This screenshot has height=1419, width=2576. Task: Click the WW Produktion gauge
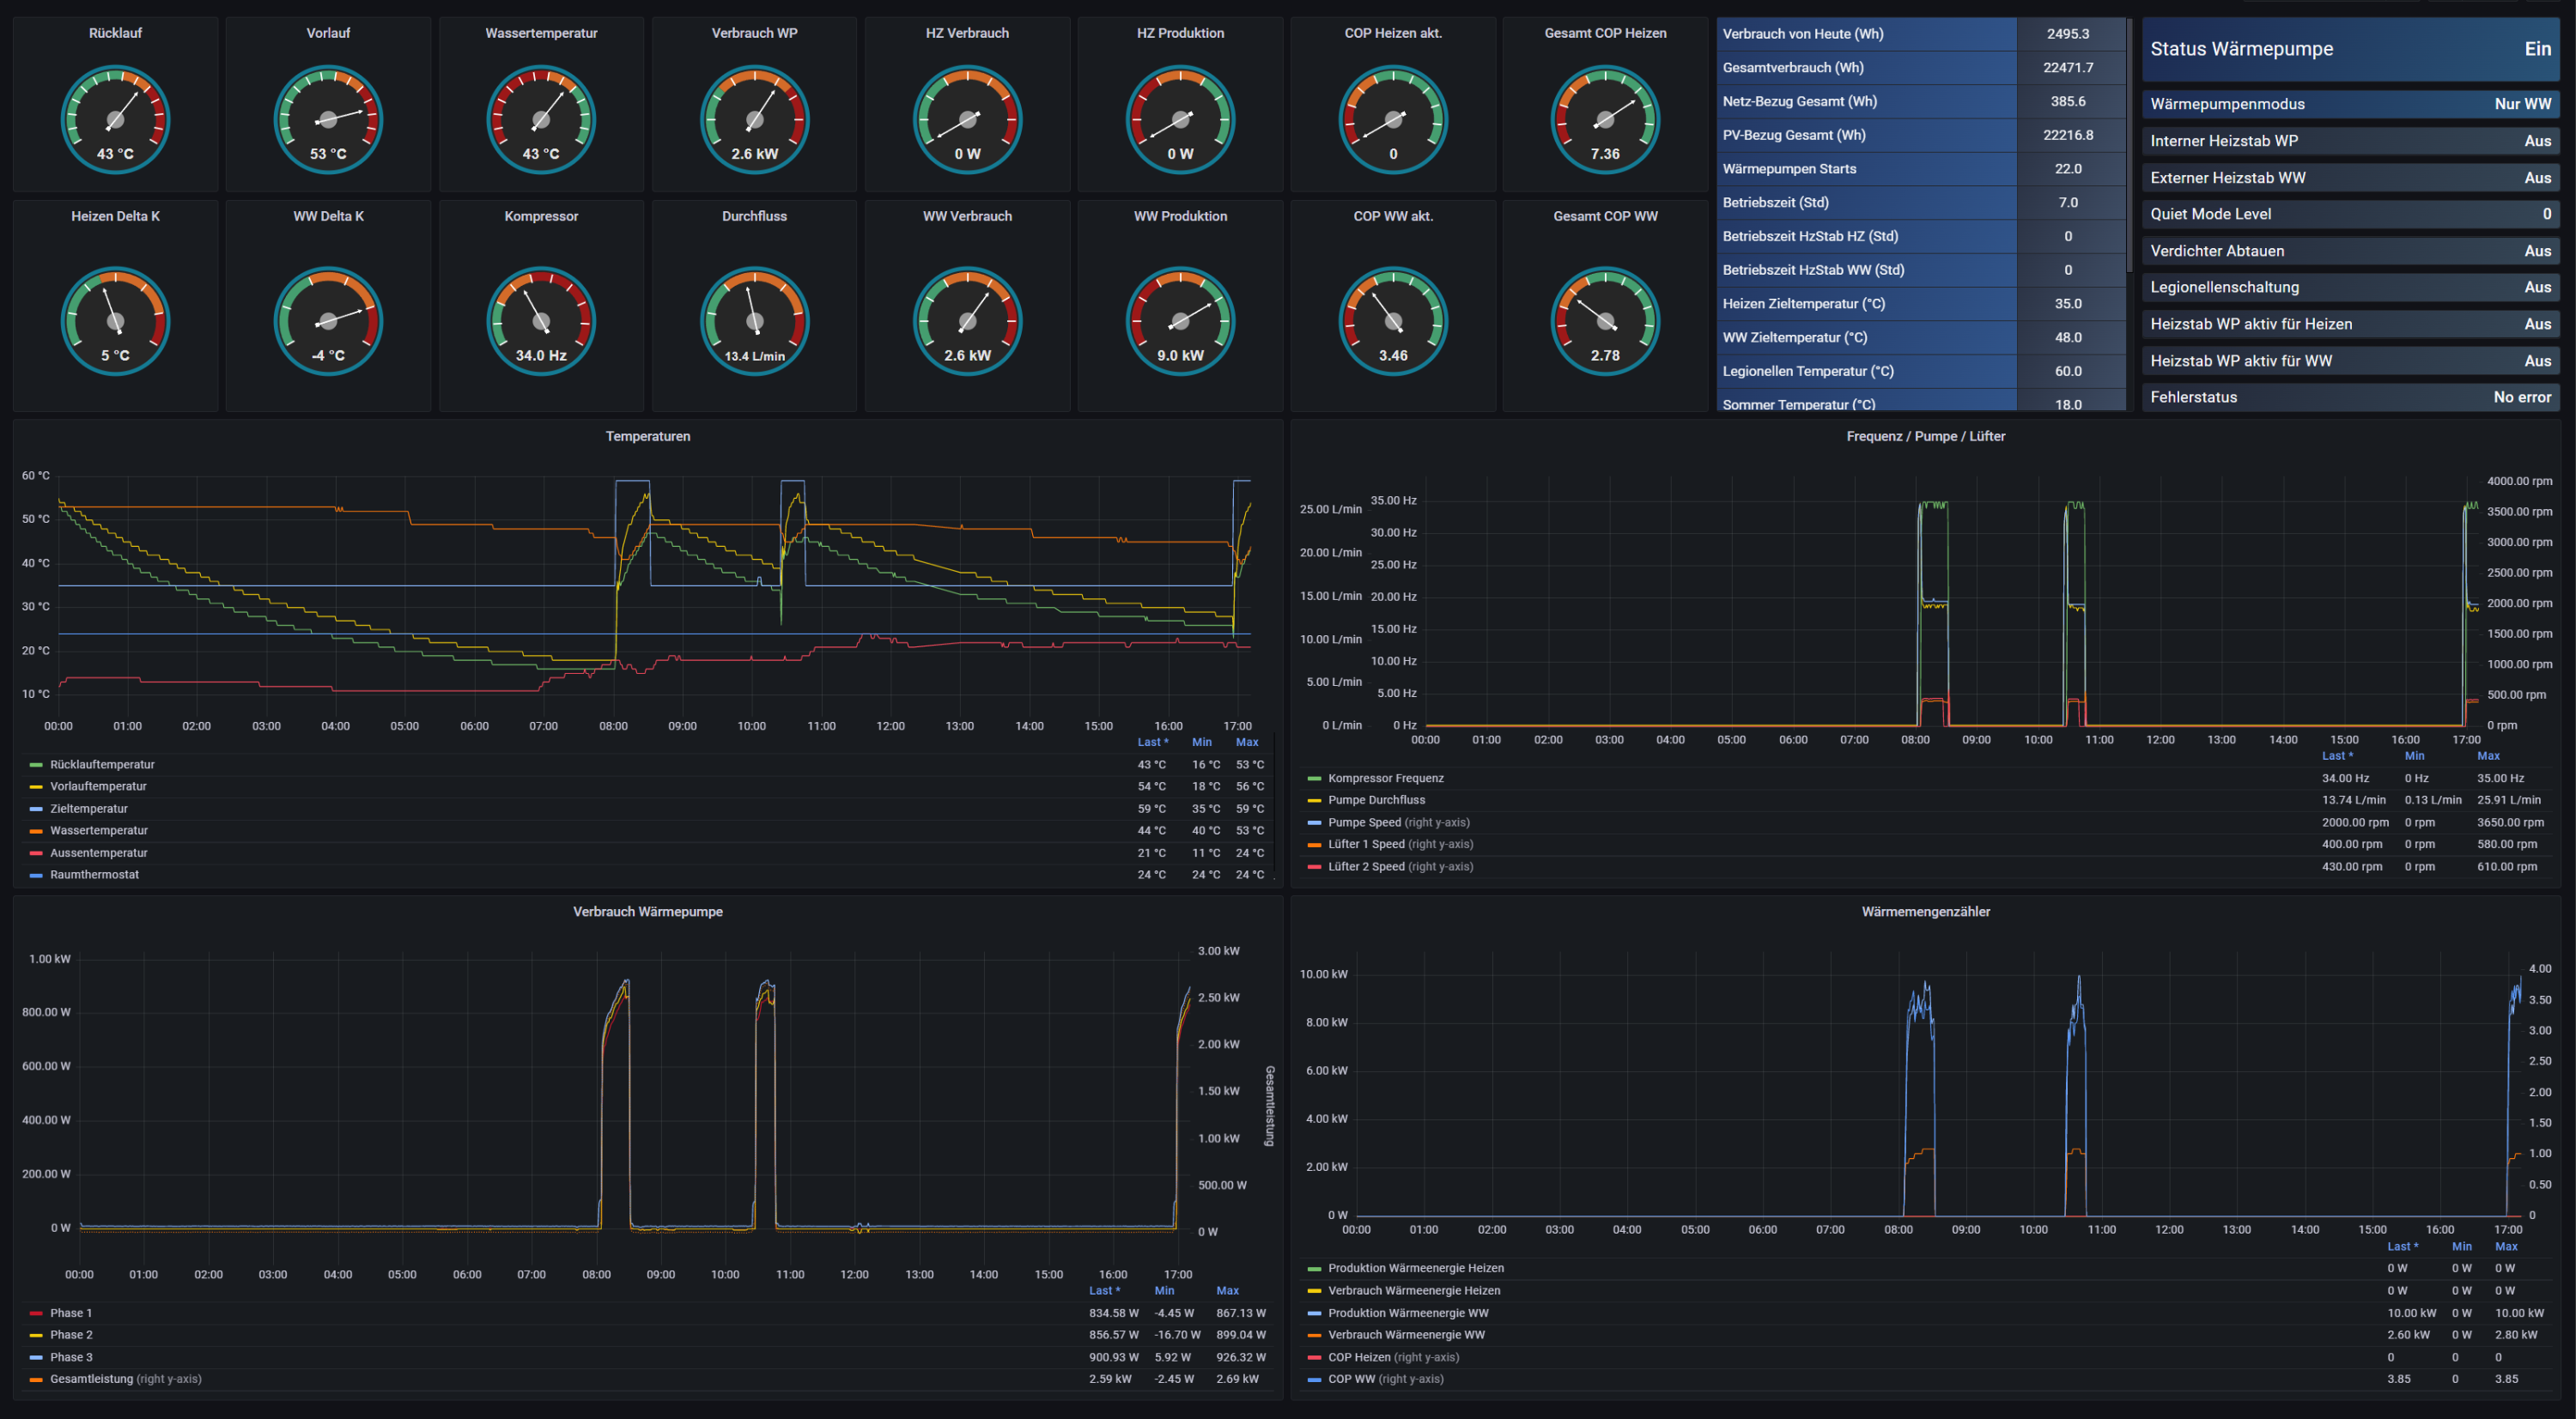click(x=1180, y=320)
